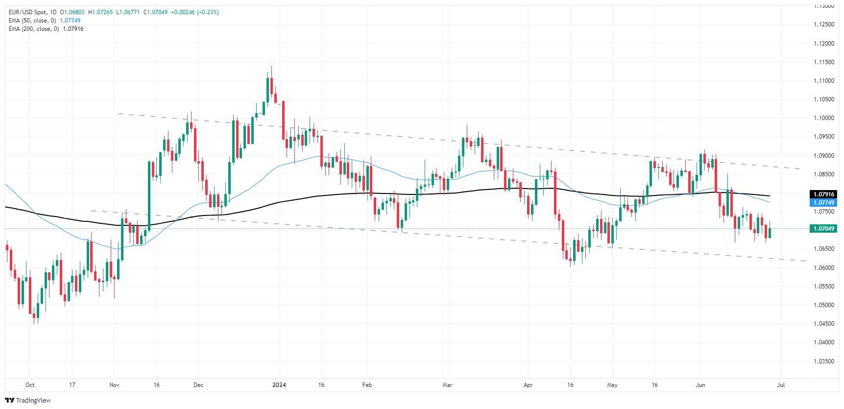This screenshot has height=409, width=844.
Task: Click the 1.03500 level on price scale
Action: [823, 361]
